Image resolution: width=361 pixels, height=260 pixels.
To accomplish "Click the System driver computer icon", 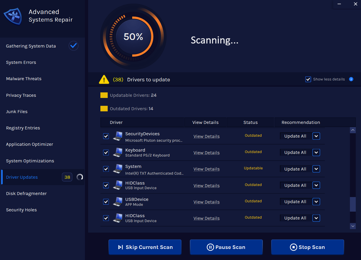I will [x=118, y=169].
